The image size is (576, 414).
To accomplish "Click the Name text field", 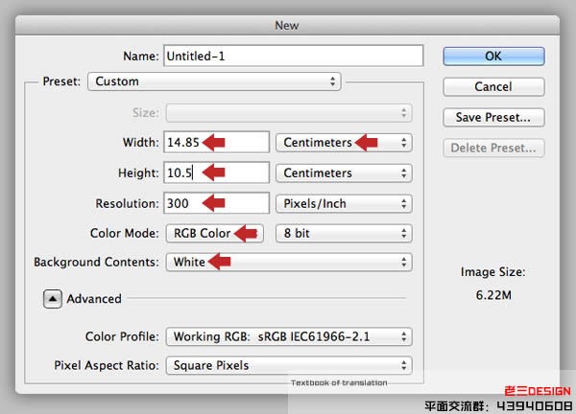I will (x=293, y=57).
